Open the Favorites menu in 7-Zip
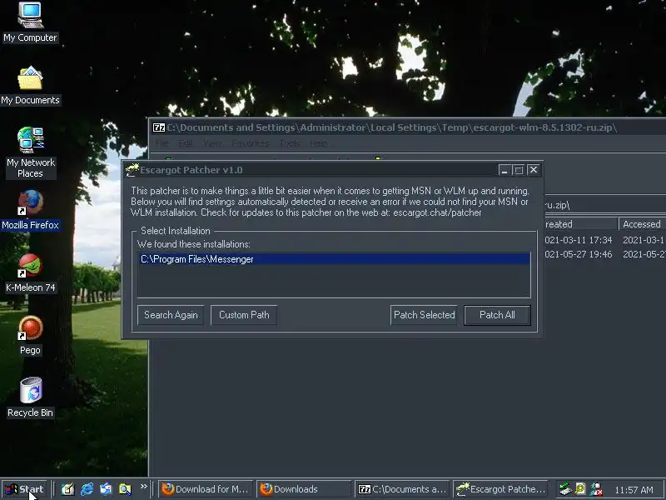 (x=251, y=143)
